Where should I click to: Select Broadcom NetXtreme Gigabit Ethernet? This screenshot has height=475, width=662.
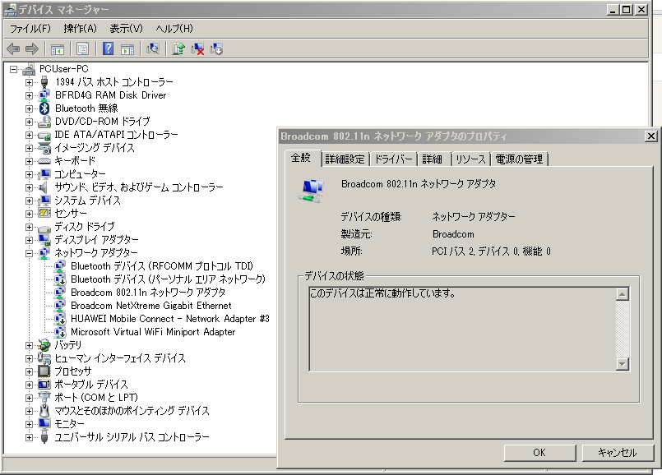pyautogui.click(x=151, y=306)
